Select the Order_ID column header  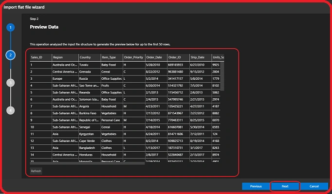(x=179, y=57)
